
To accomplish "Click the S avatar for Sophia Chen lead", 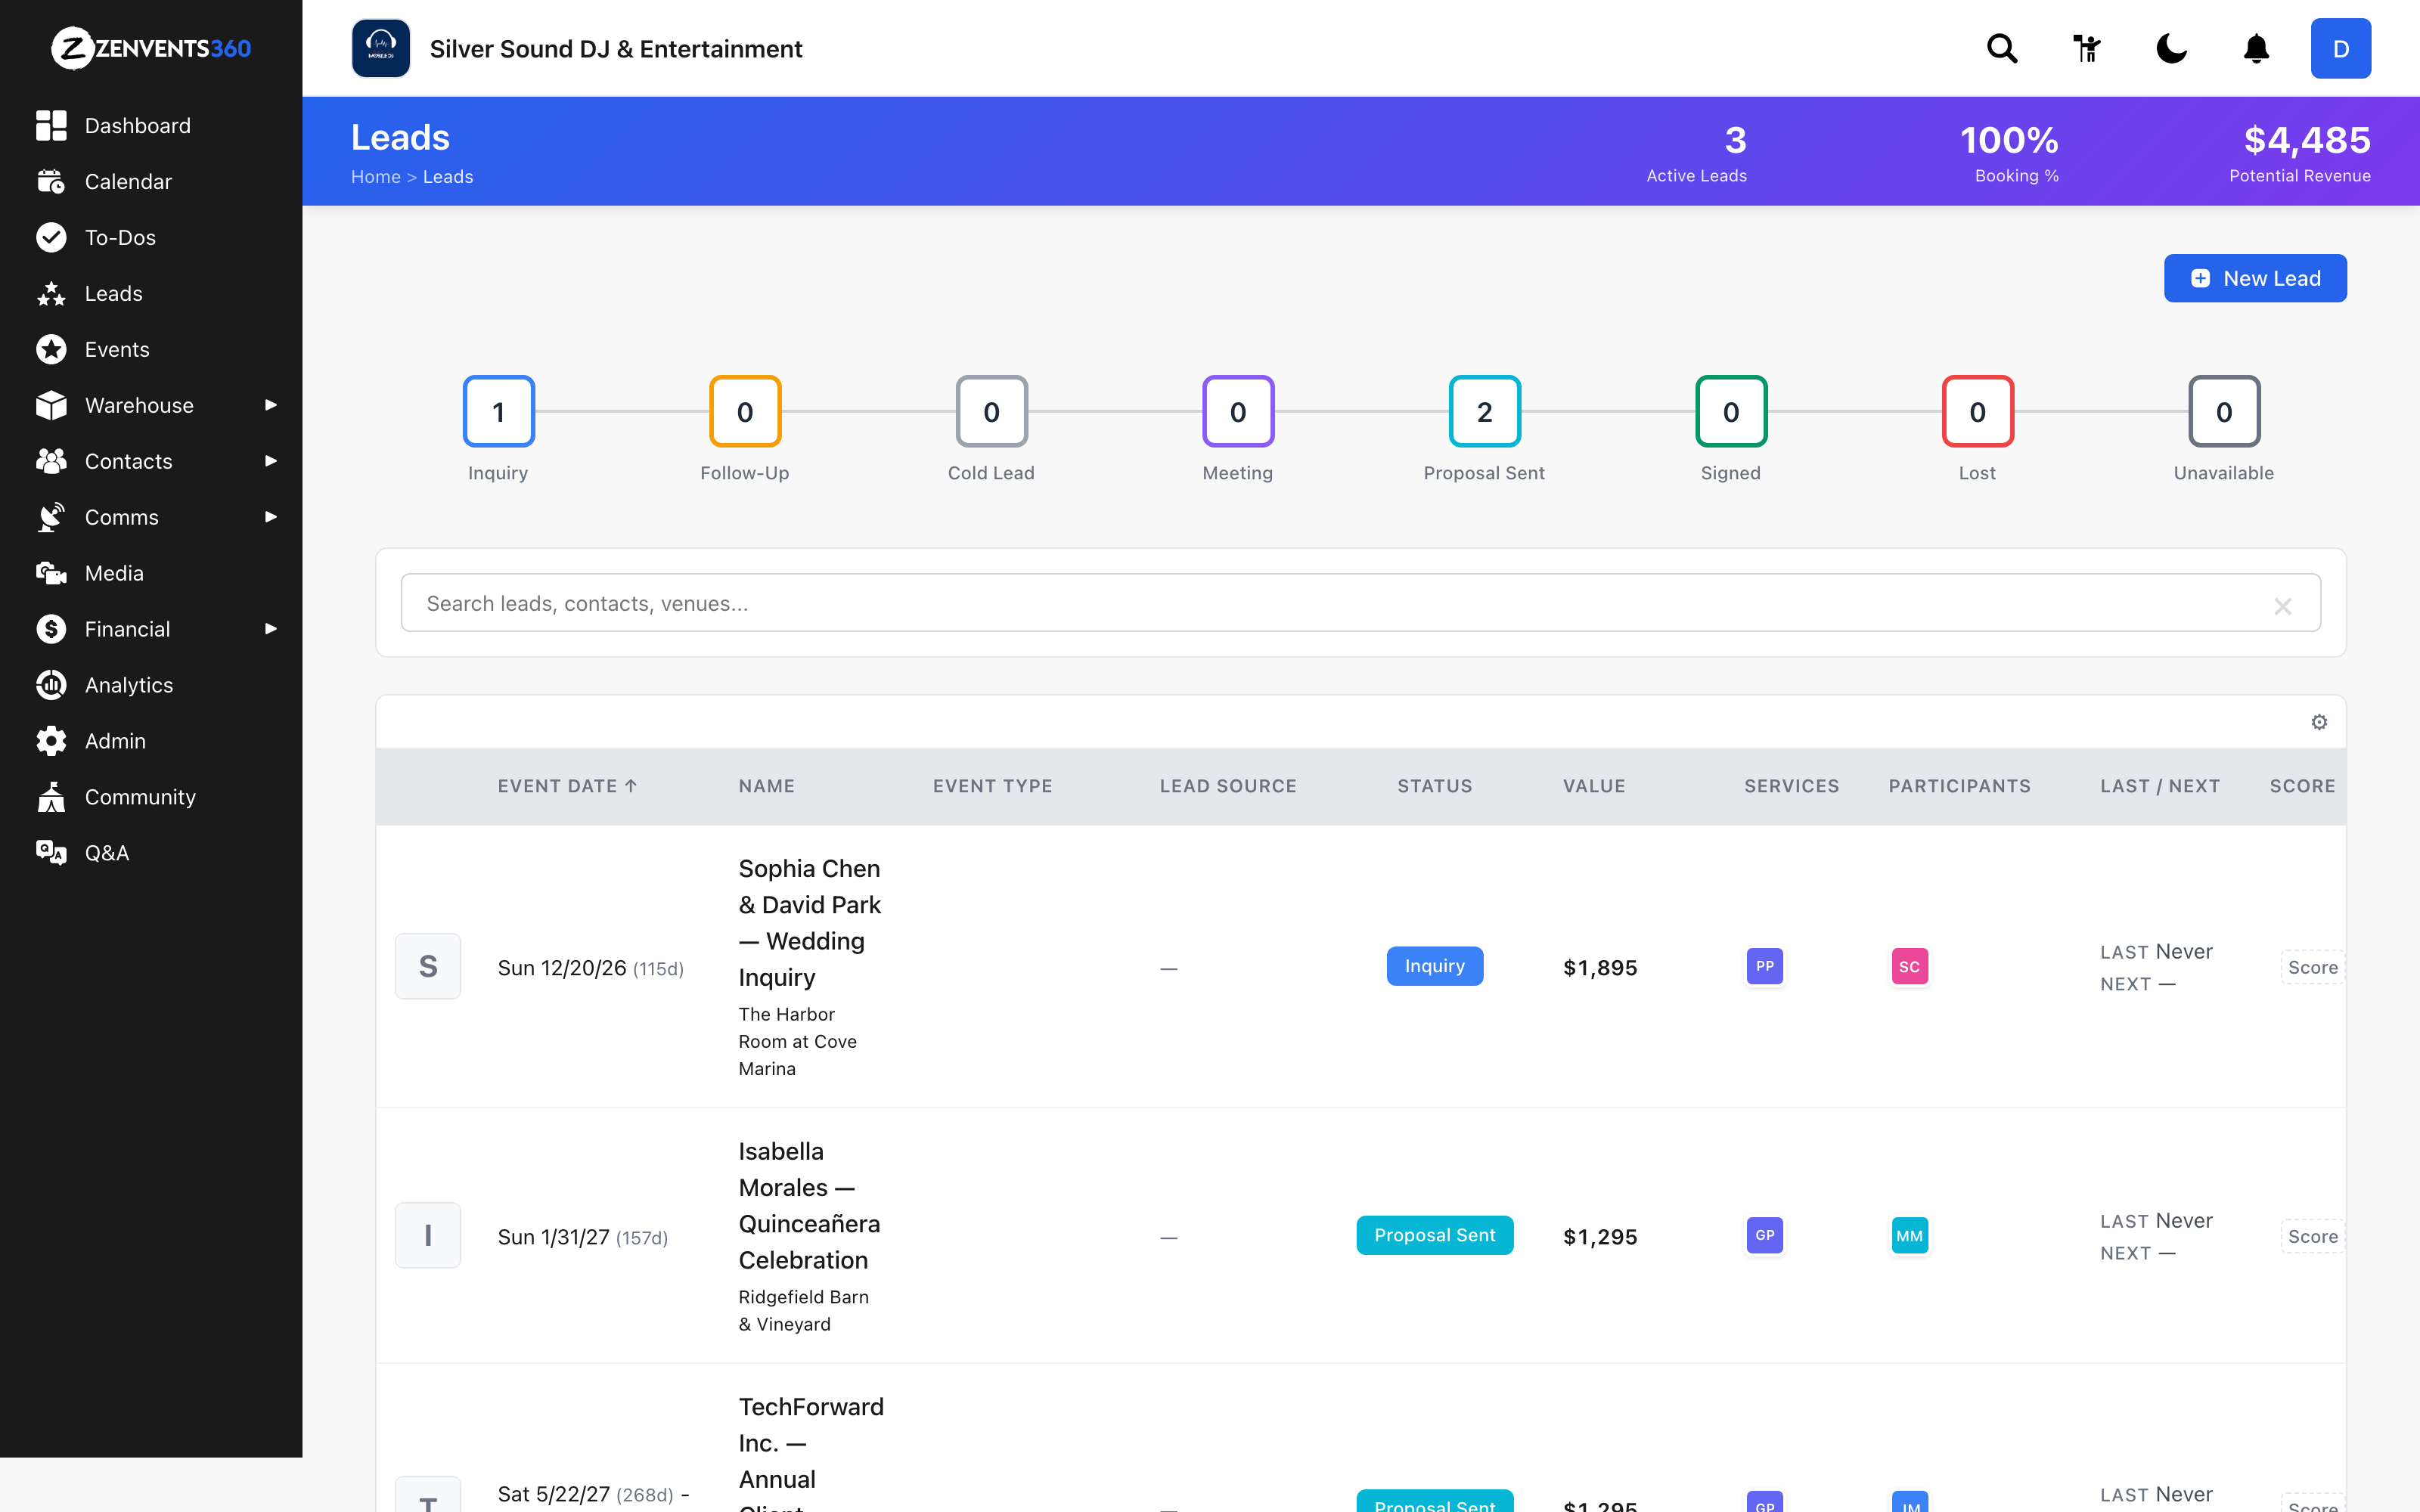I will pyautogui.click(x=428, y=966).
